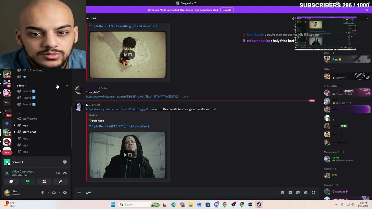Open the soundboard panel

click(x=60, y=182)
